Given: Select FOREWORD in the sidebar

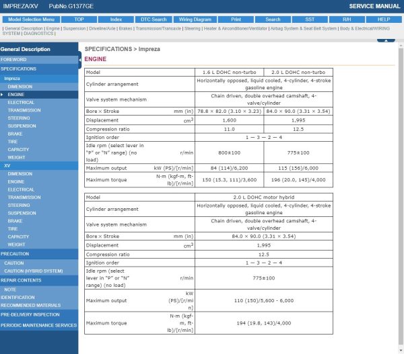Looking at the screenshot, I should click(x=39, y=60).
